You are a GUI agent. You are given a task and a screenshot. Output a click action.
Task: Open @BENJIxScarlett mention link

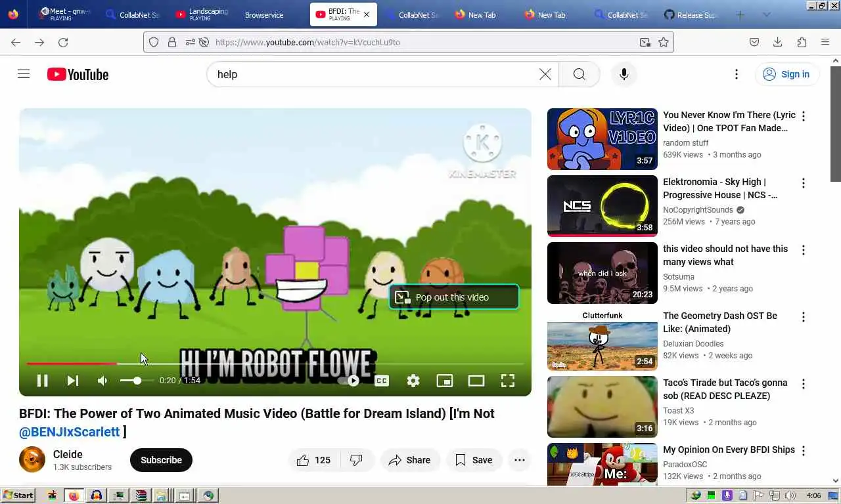(x=70, y=432)
